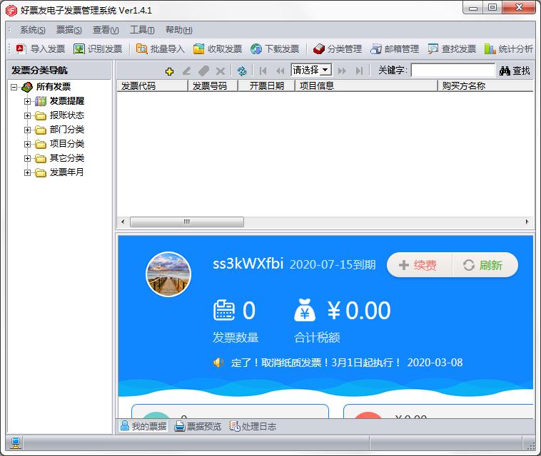Open the 工具(T) menu
The image size is (541, 456).
coord(142,30)
